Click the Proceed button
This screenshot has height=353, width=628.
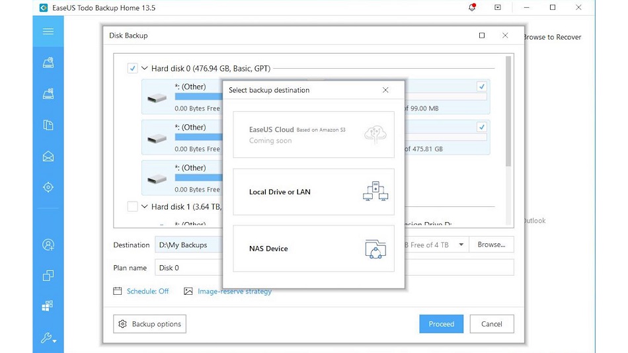coord(442,324)
